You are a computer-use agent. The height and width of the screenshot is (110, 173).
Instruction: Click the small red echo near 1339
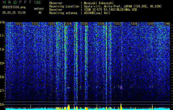click(152, 87)
